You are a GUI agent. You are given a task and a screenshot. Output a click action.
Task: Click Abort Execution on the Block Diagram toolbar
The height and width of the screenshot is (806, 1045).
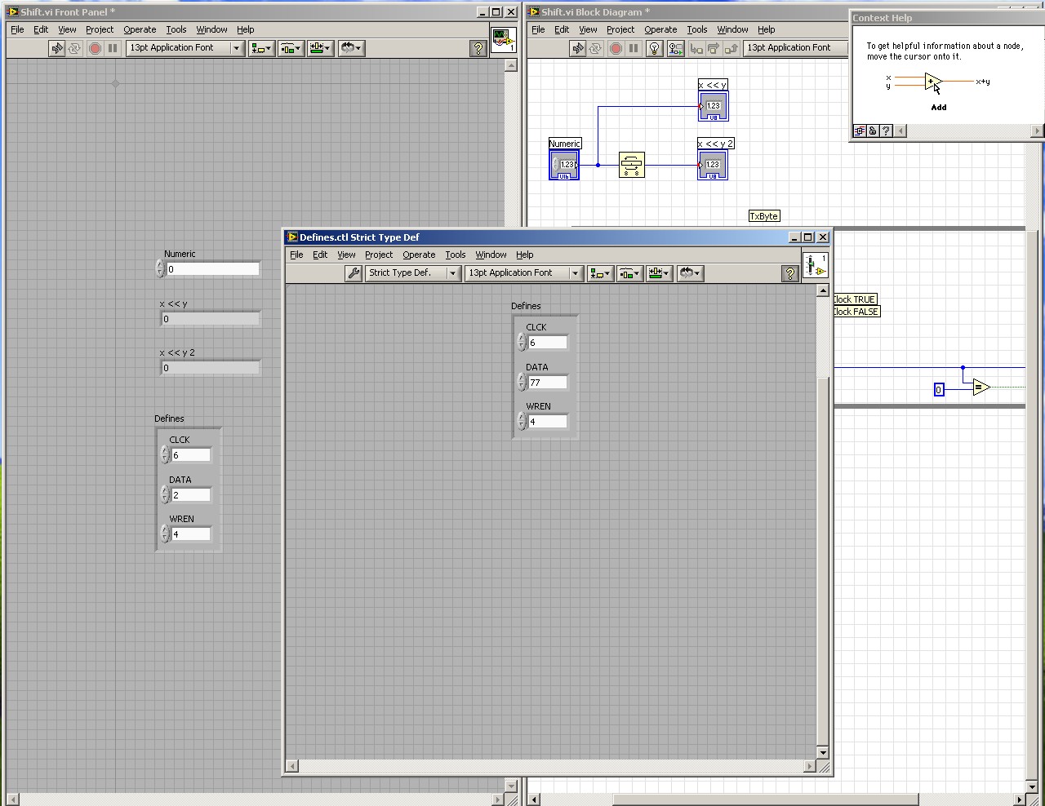click(616, 48)
